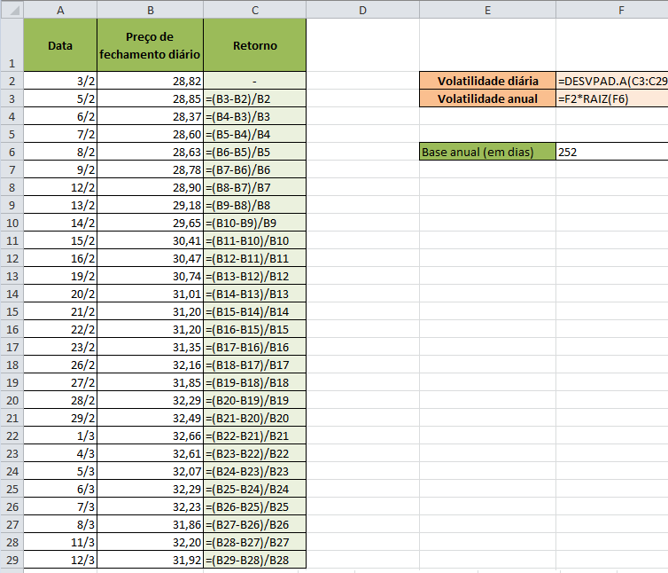Select date cell 1/3

(x=60, y=436)
